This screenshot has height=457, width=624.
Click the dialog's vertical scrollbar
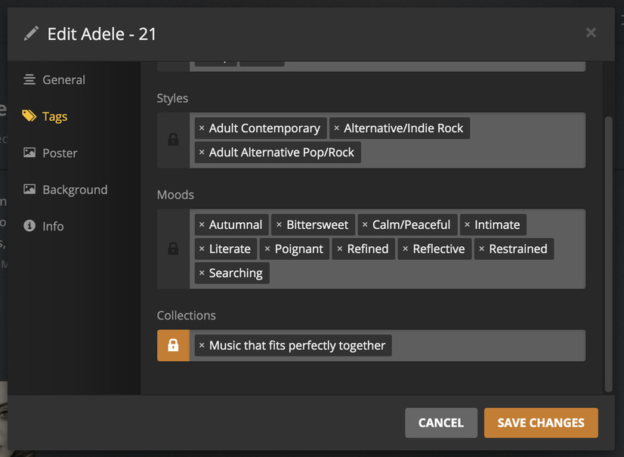pyautogui.click(x=609, y=253)
